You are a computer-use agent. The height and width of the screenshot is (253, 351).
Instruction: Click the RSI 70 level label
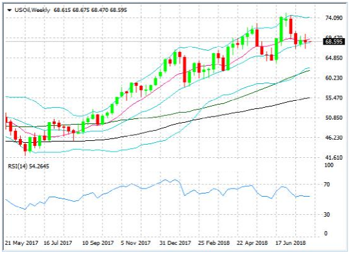pos(327,184)
